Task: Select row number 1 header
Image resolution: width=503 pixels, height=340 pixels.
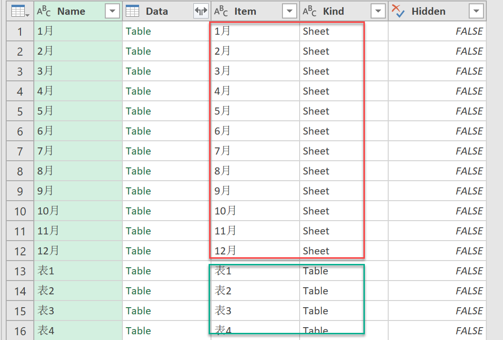Action: point(20,31)
